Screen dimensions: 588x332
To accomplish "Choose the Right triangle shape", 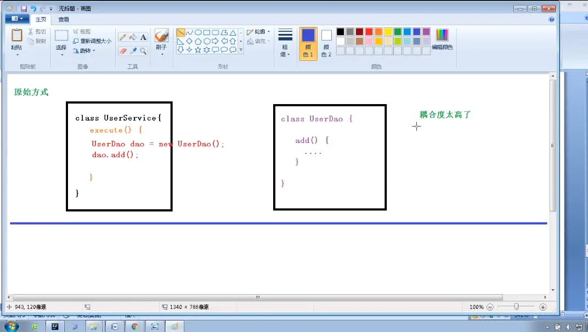I will [180, 41].
